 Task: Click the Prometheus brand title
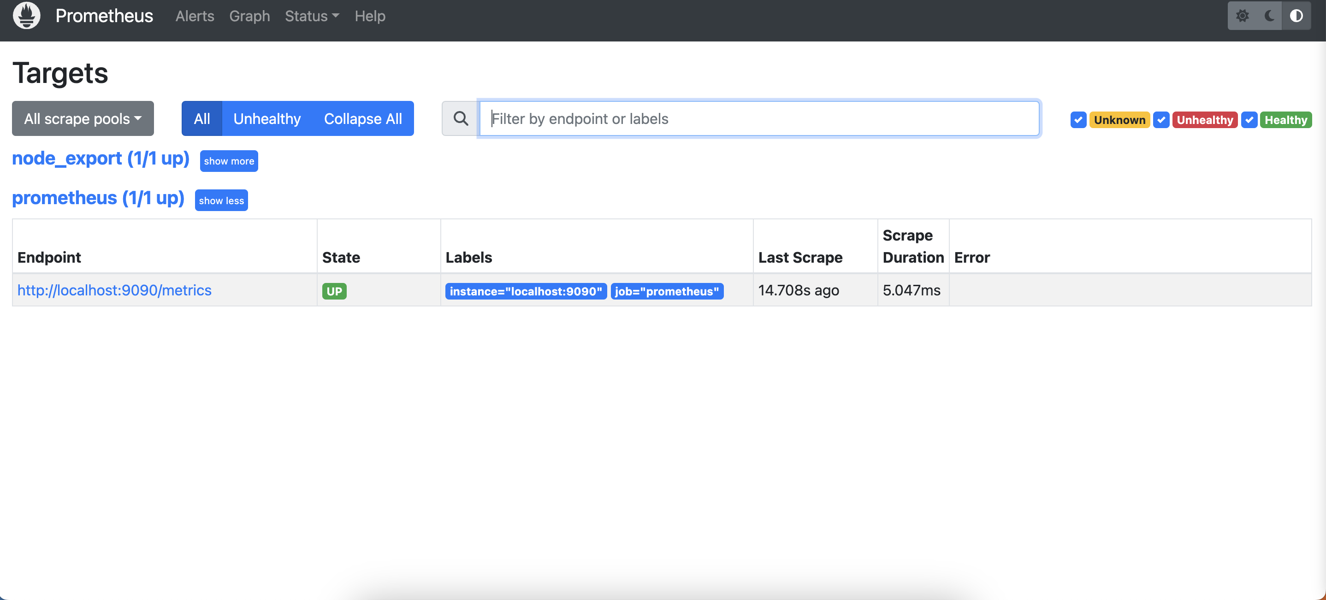pyautogui.click(x=104, y=16)
